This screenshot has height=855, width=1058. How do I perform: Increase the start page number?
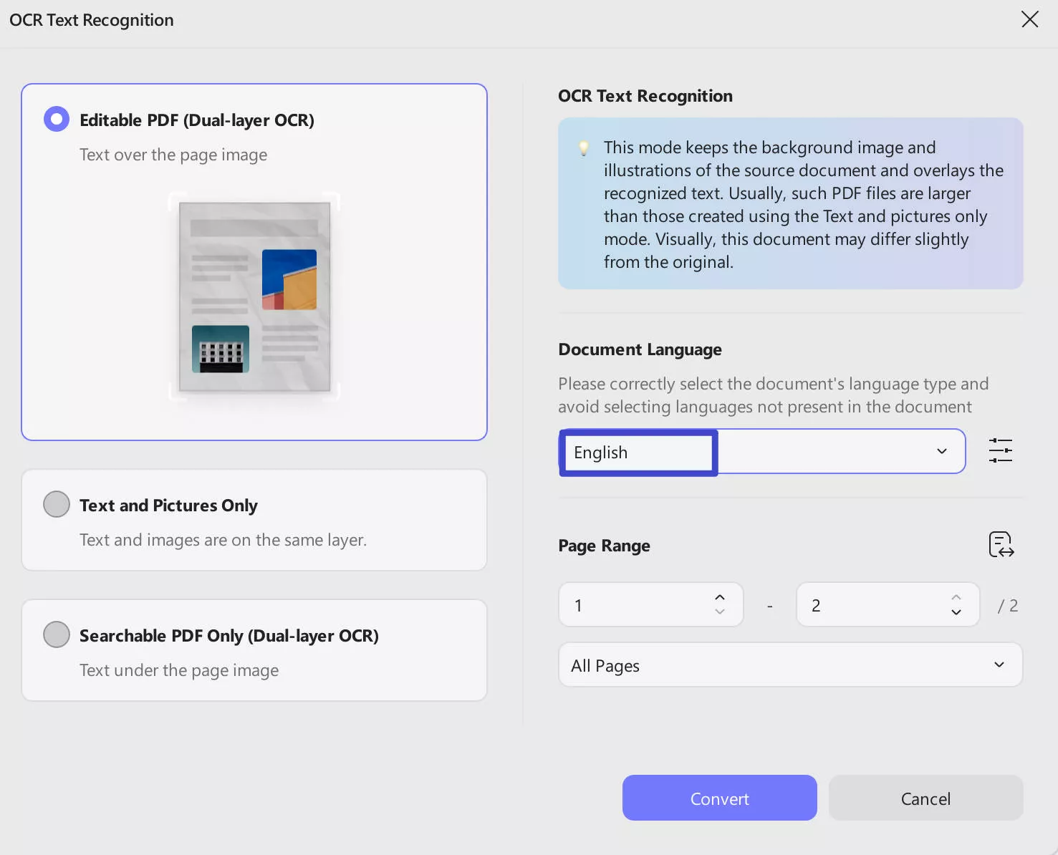(720, 598)
